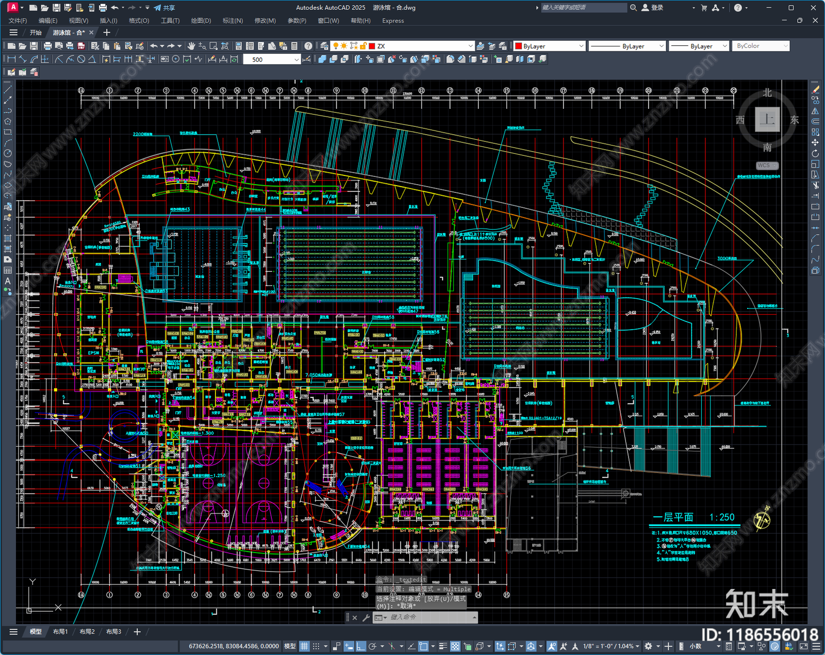
Task: Select the Pan hand tool
Action: [x=191, y=46]
